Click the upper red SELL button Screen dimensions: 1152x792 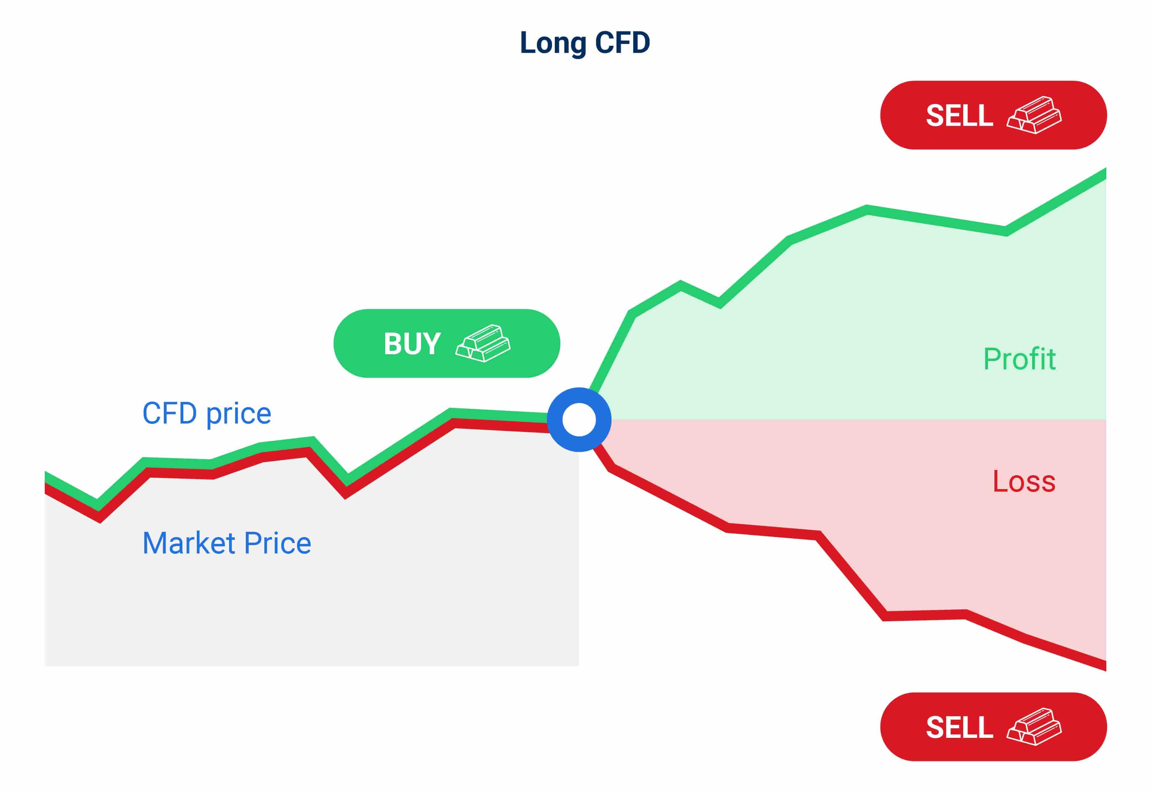[993, 115]
